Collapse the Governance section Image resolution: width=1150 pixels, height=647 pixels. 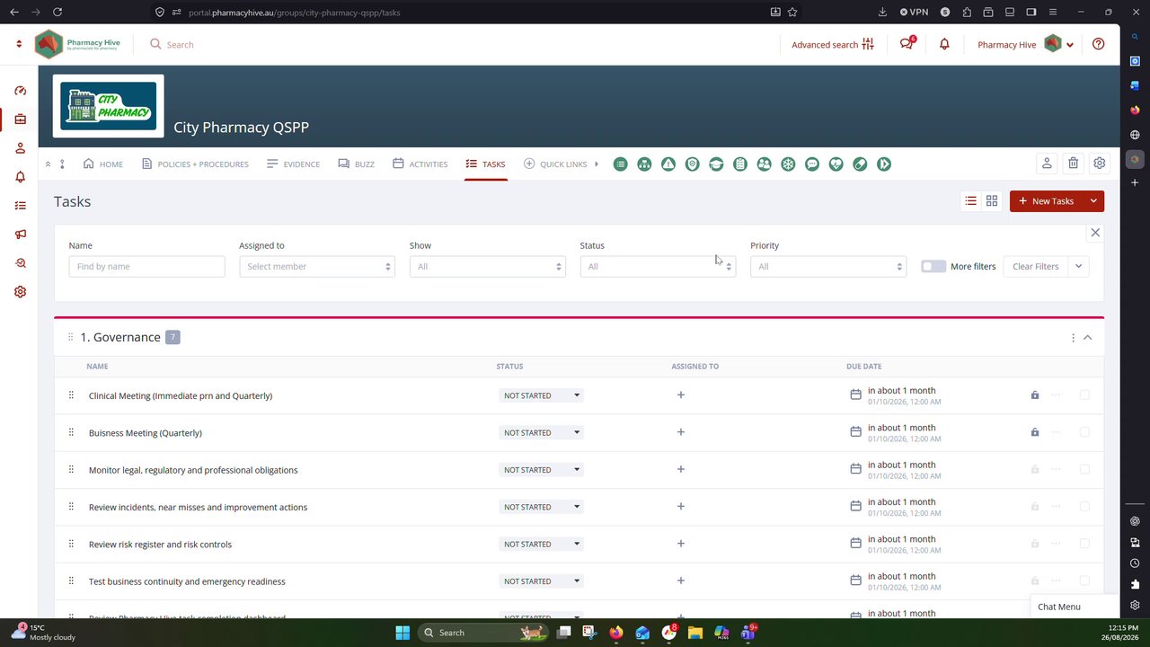(1087, 337)
